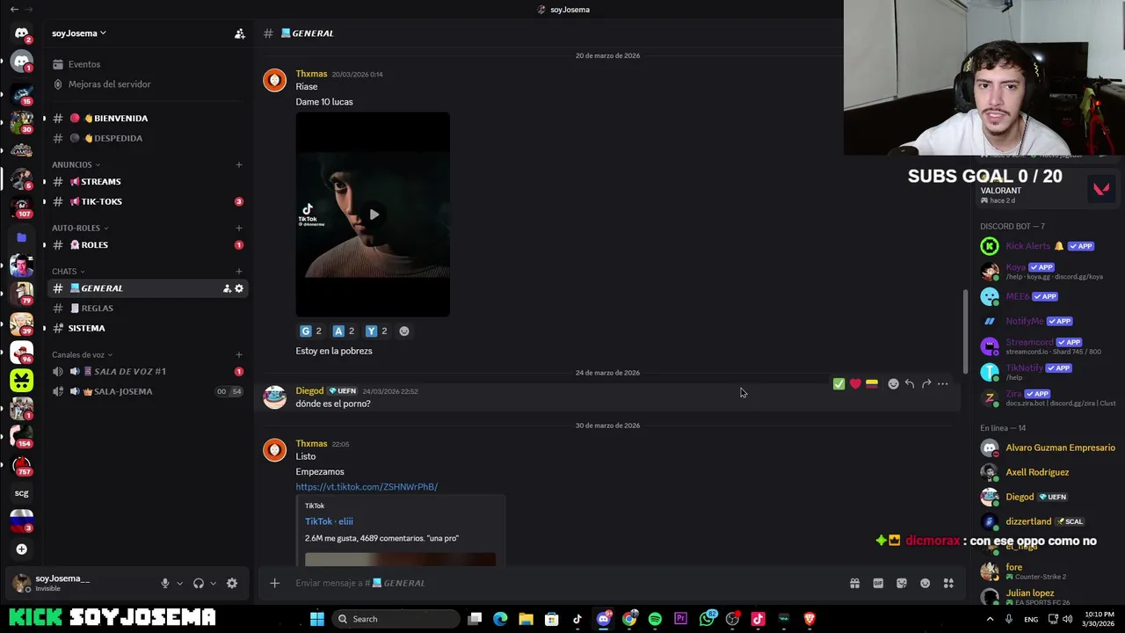Open TikTok · eliii embed title link
This screenshot has height=633, width=1125.
point(329,521)
